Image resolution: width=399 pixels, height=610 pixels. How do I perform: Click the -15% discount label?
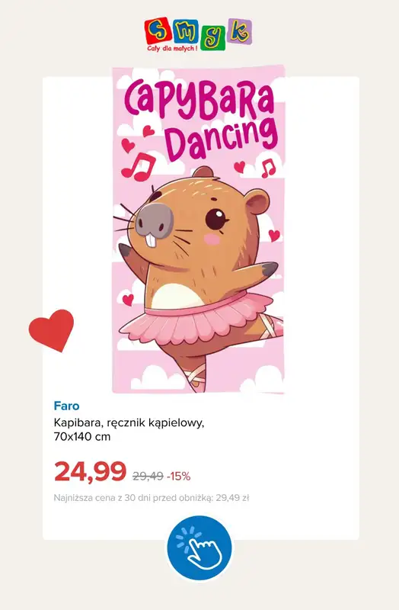click(x=178, y=476)
